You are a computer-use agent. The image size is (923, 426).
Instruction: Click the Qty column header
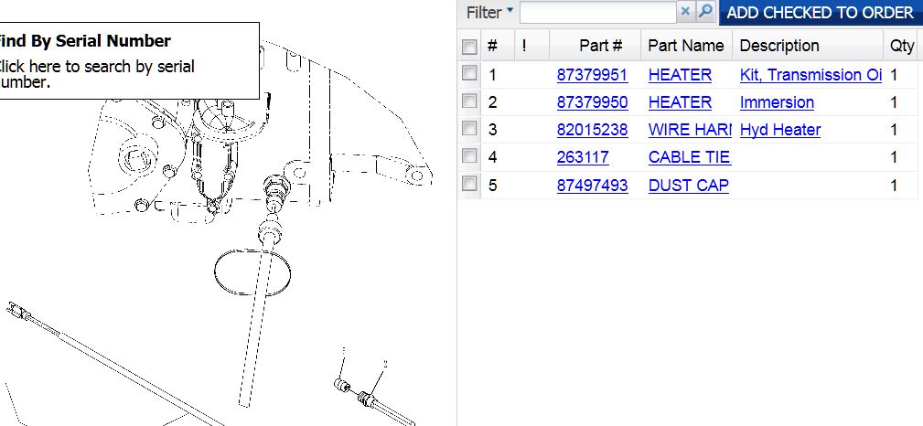tap(901, 46)
